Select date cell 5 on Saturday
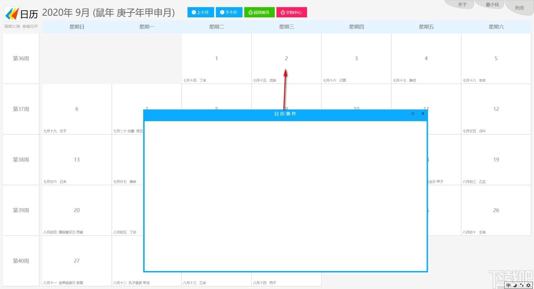This screenshot has width=534, height=289. 496,58
